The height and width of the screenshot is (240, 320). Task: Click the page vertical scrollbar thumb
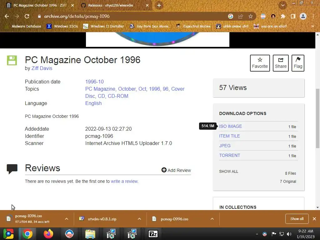coord(317,118)
